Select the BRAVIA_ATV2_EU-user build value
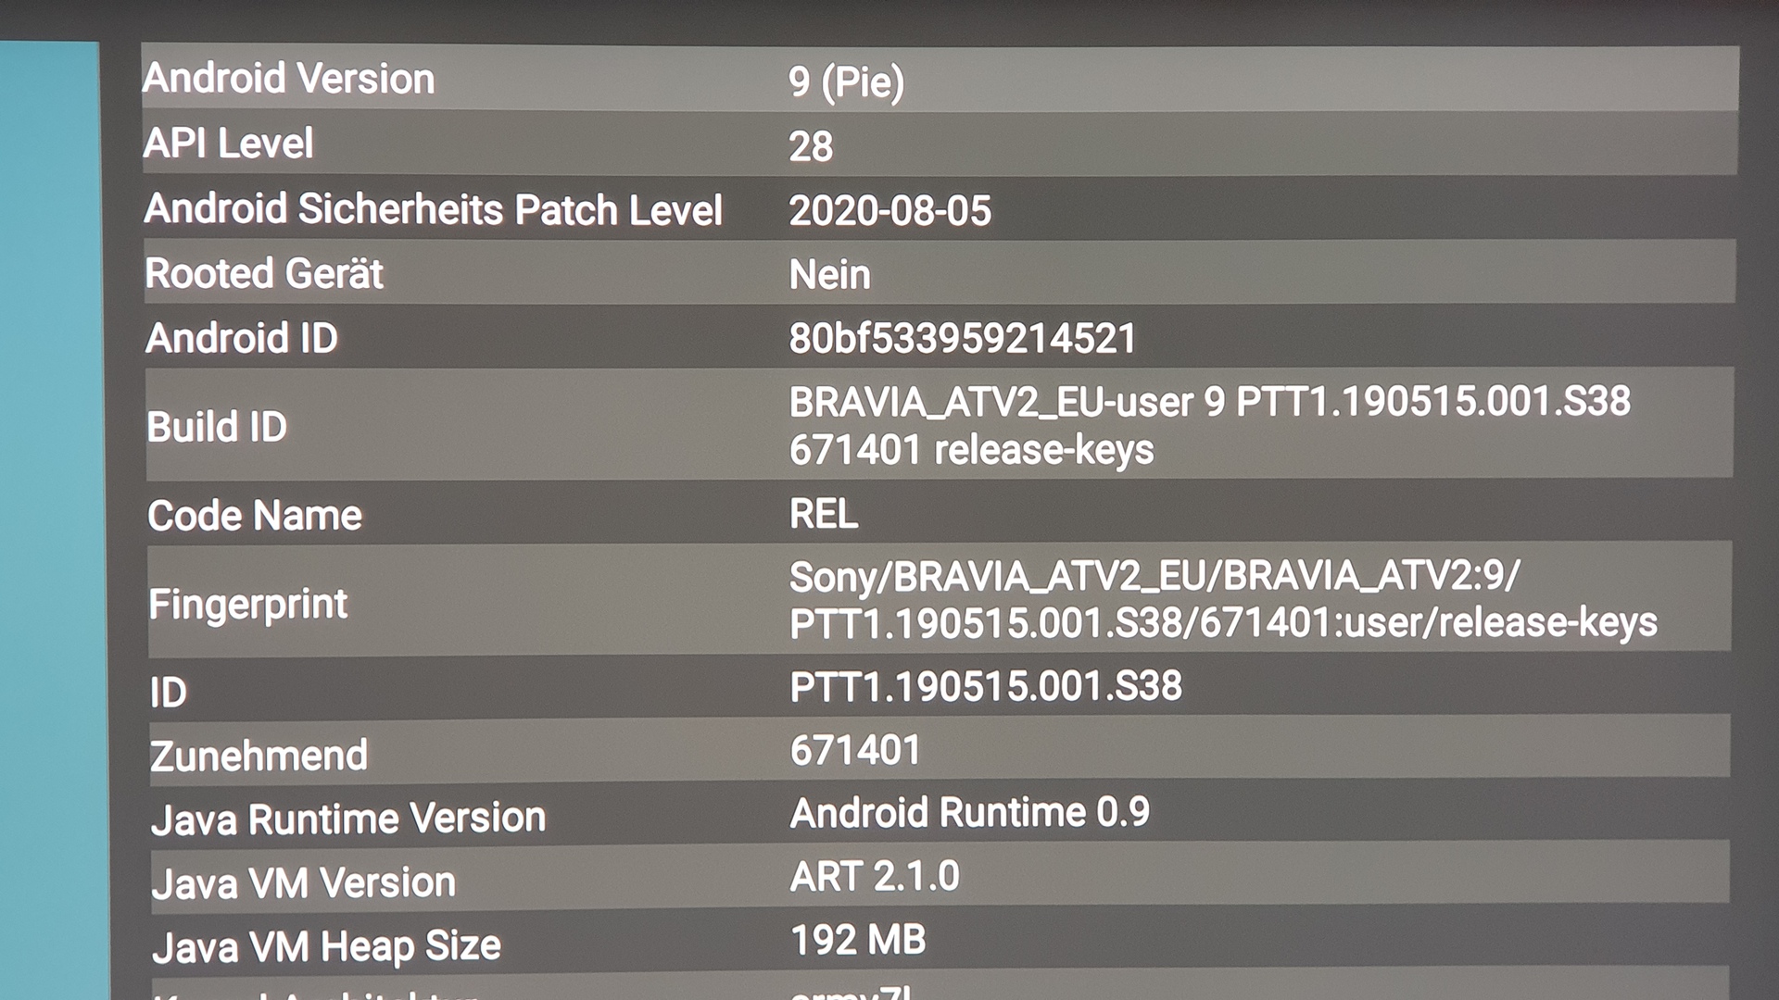Image resolution: width=1779 pixels, height=1000 pixels. (x=1209, y=426)
